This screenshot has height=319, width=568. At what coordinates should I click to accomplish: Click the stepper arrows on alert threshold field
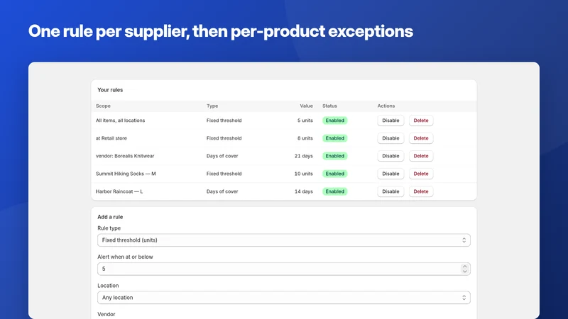464,269
